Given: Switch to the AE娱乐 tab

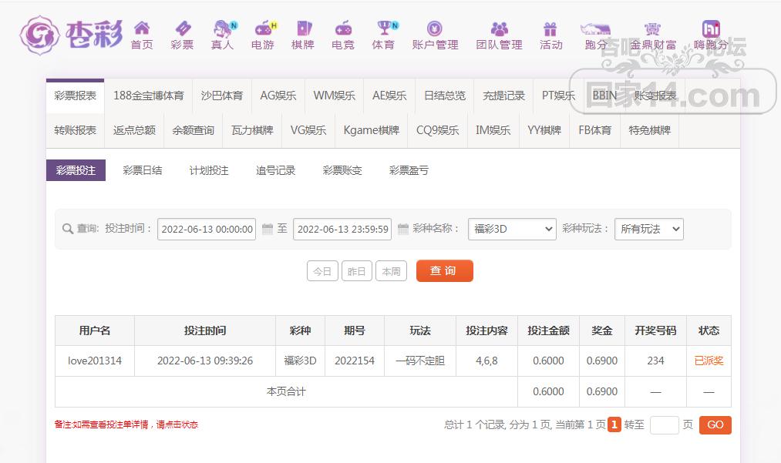Looking at the screenshot, I should click(x=389, y=96).
